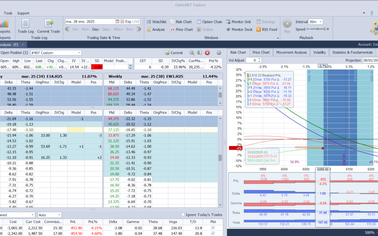Open the #407 Custom position dropdown

click(x=79, y=53)
